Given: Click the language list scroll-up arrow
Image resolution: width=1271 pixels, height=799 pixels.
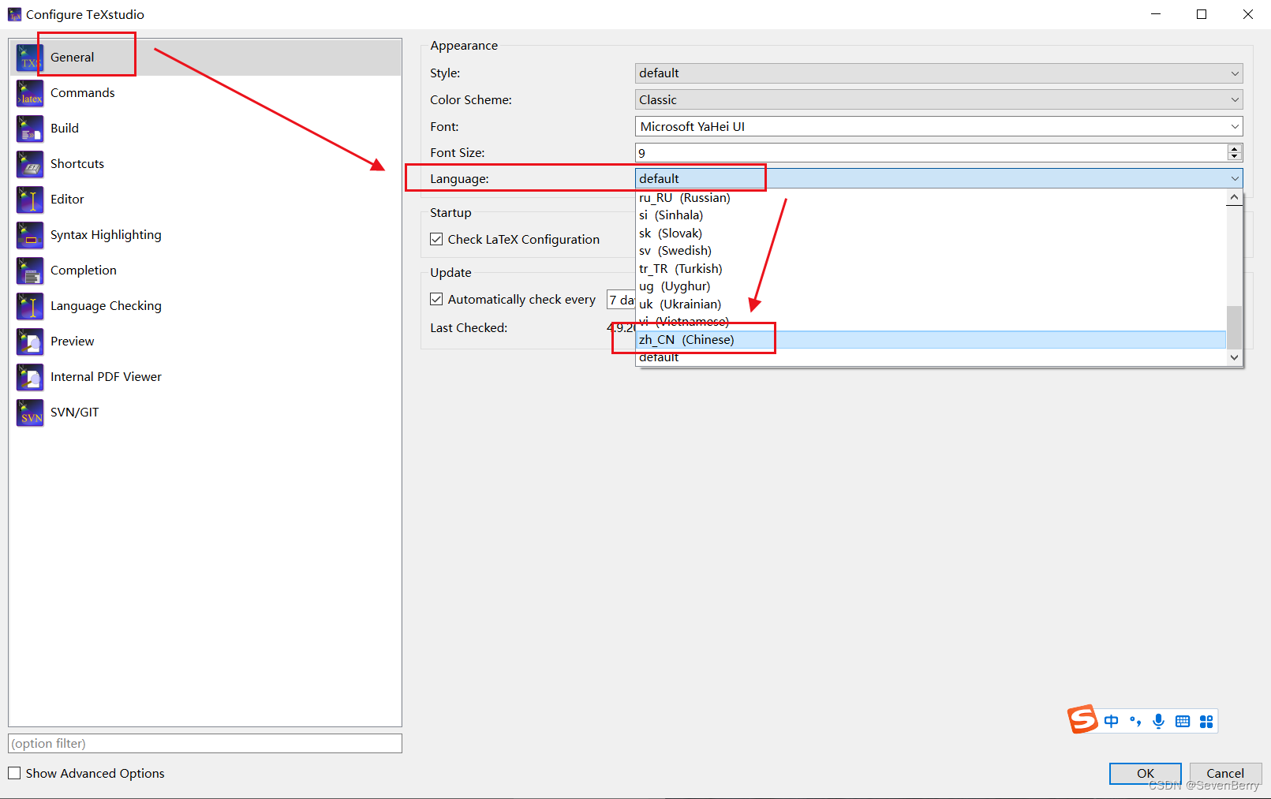Looking at the screenshot, I should [1235, 197].
